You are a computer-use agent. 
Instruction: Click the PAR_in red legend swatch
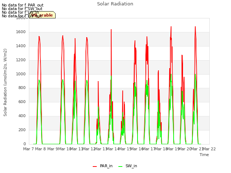pyautogui.click(x=95, y=166)
